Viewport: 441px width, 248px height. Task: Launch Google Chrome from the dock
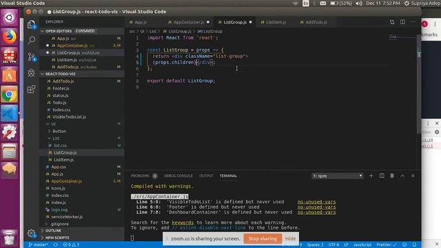pos(9,94)
